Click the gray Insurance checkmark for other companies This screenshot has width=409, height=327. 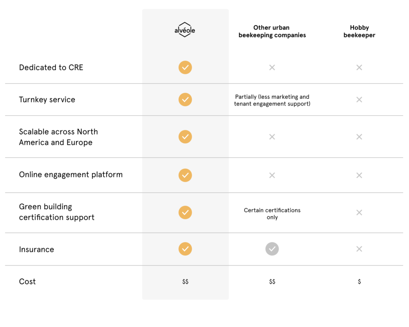272,249
